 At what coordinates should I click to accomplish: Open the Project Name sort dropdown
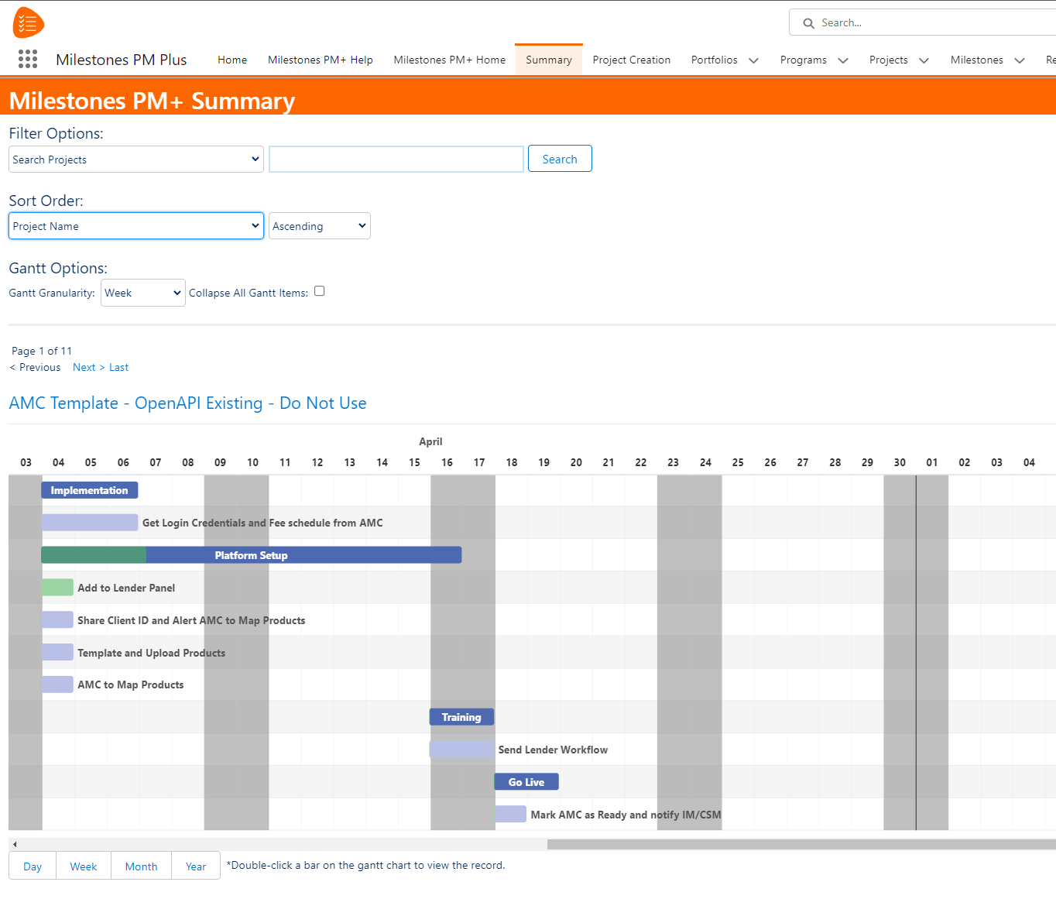pyautogui.click(x=136, y=226)
